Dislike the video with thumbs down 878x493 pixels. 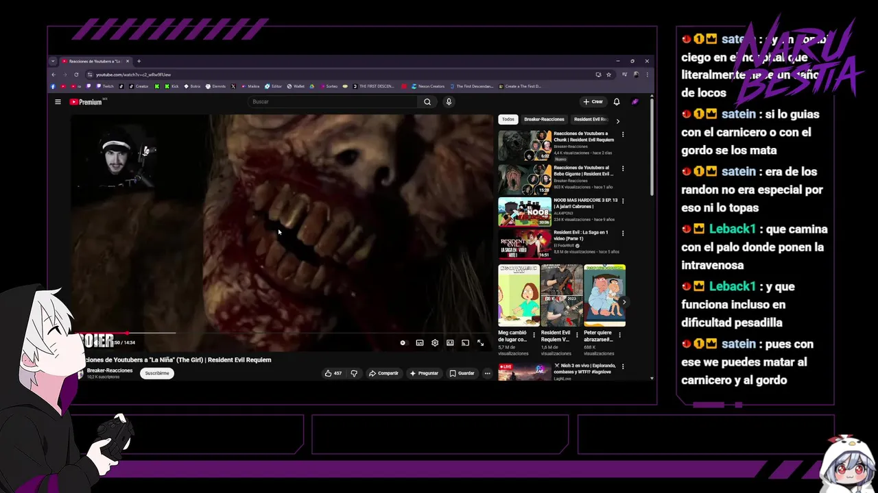(x=354, y=373)
